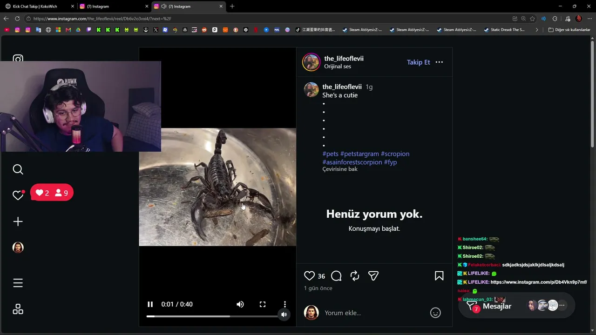Open the #scropion hashtag
This screenshot has width=596, height=335.
(x=395, y=154)
